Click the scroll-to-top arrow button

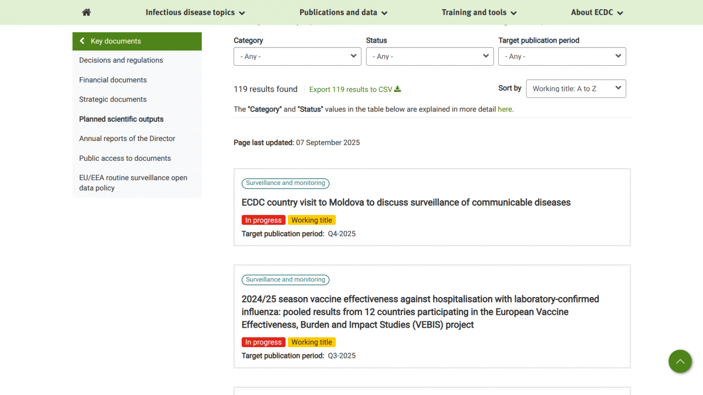680,361
